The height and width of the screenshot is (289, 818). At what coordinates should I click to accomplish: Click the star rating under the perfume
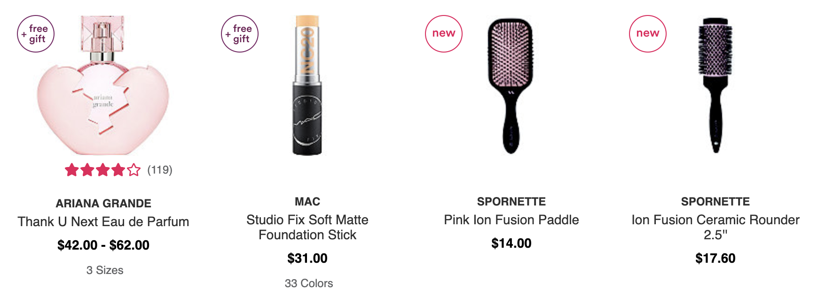point(102,170)
